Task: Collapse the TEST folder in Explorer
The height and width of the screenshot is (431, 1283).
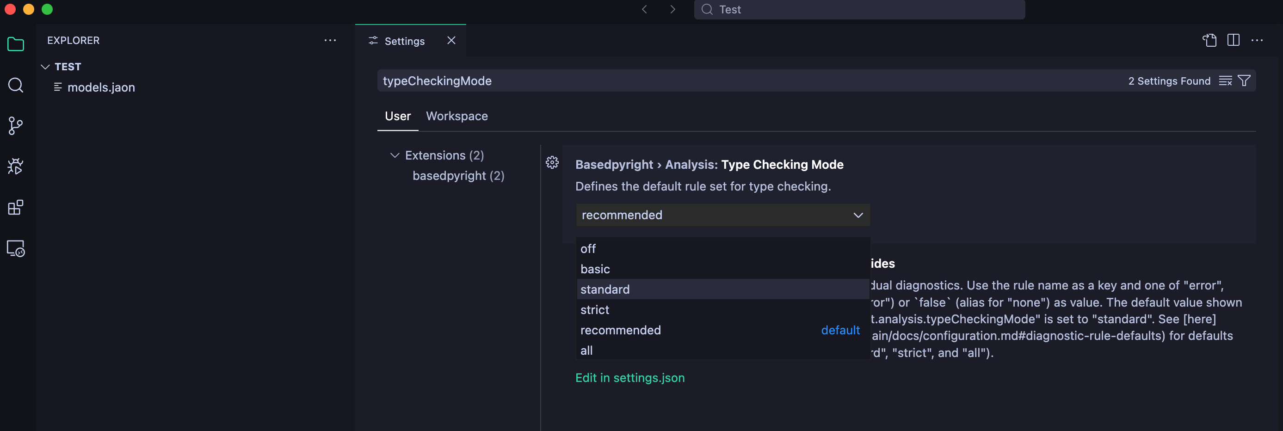Action: [x=45, y=67]
